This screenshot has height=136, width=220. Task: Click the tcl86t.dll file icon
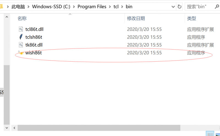21,29
